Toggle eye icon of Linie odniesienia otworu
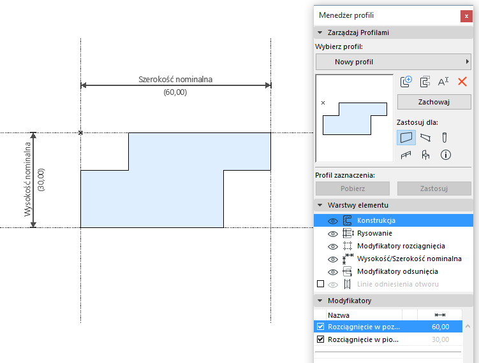 333,285
